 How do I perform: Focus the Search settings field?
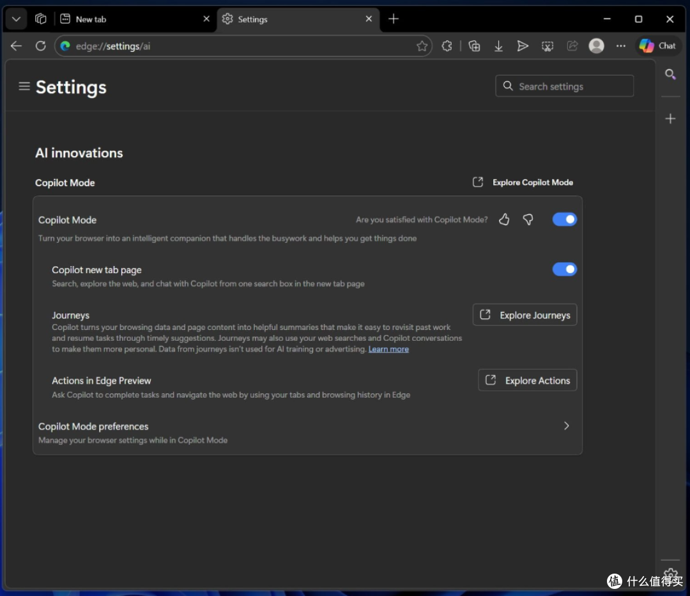(x=564, y=86)
